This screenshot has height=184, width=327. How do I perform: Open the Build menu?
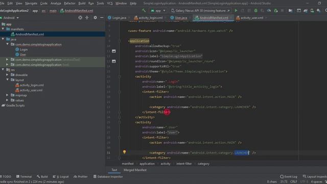click(82, 4)
